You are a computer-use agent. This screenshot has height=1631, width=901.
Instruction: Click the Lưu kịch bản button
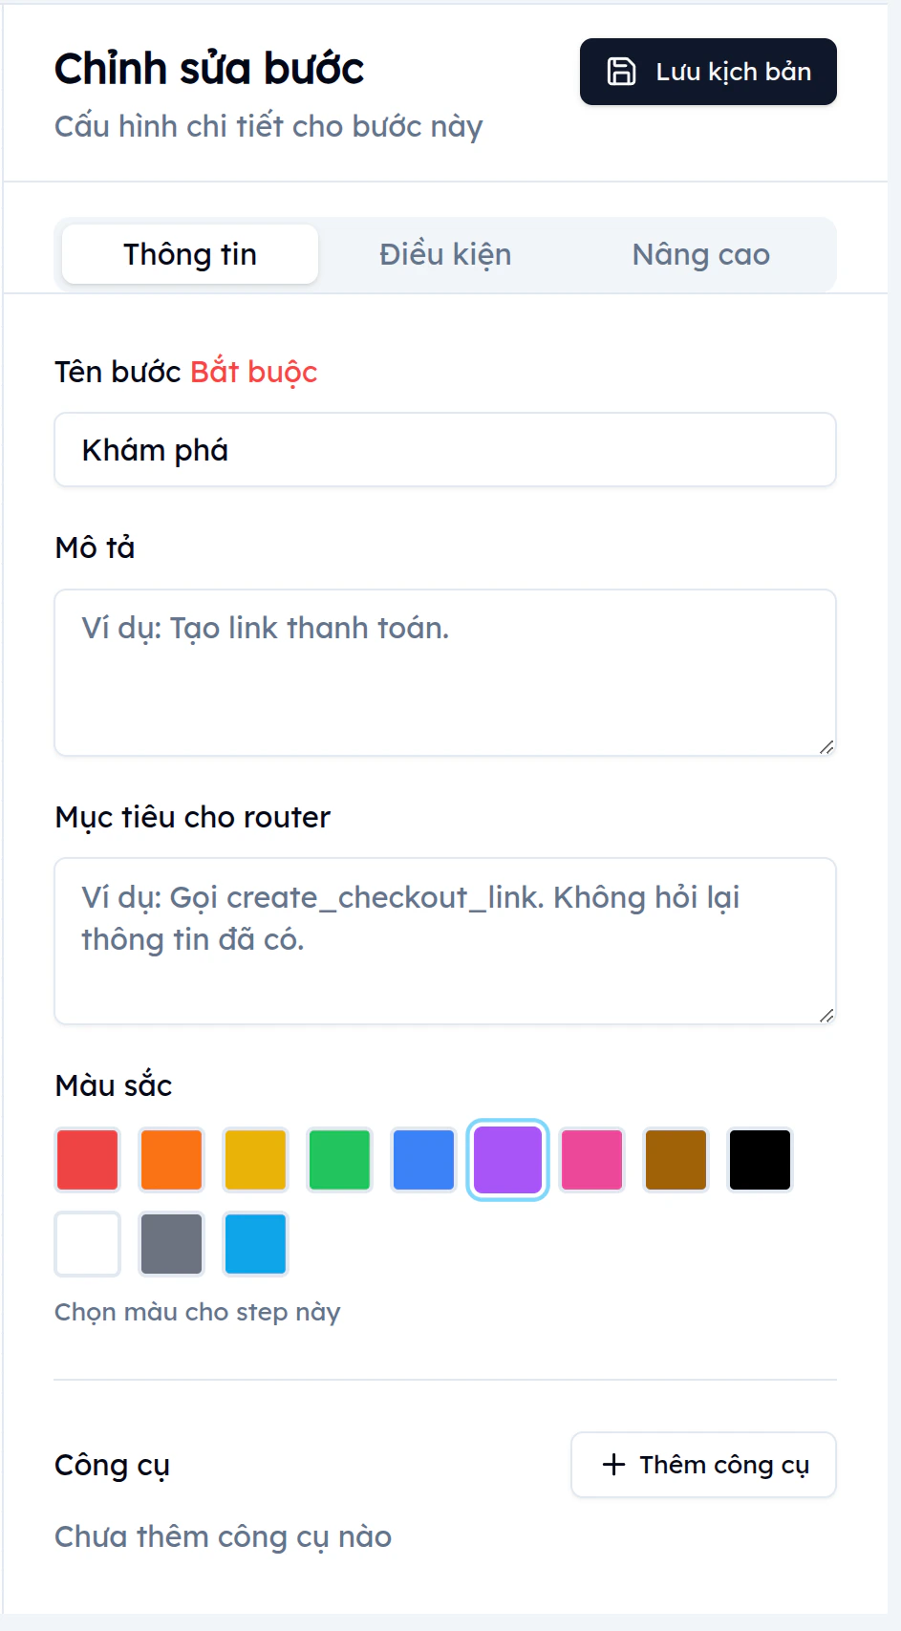pos(707,71)
